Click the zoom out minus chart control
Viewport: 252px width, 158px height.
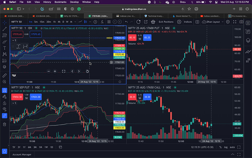[x=49, y=71]
